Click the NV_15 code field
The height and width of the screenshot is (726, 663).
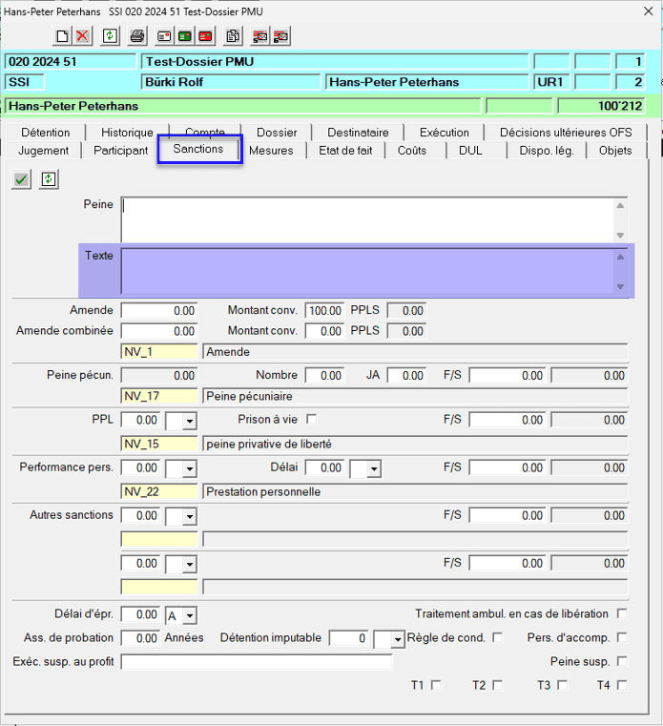[x=159, y=444]
